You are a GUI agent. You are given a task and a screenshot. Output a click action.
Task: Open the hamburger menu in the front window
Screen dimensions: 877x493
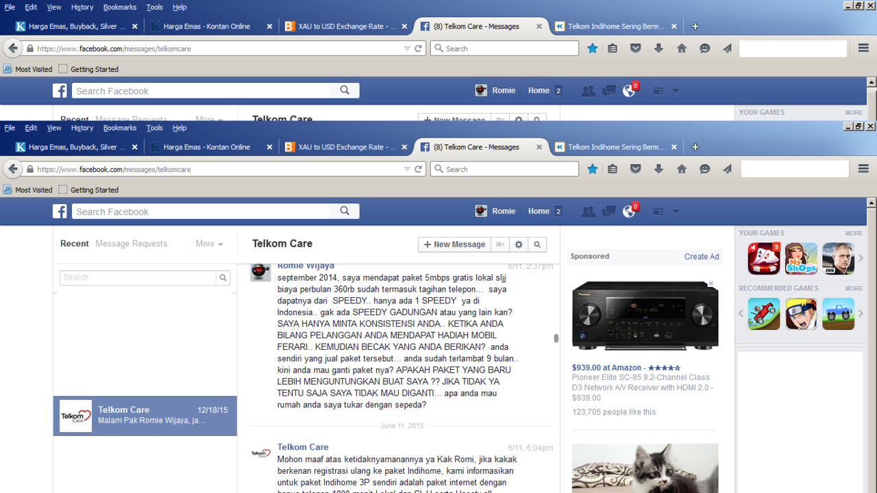pos(863,169)
